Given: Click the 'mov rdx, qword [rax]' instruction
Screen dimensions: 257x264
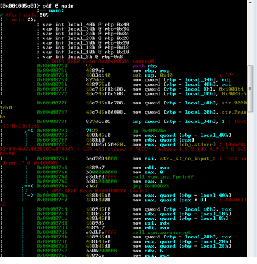Looking at the screenshot, I should click(163, 140).
